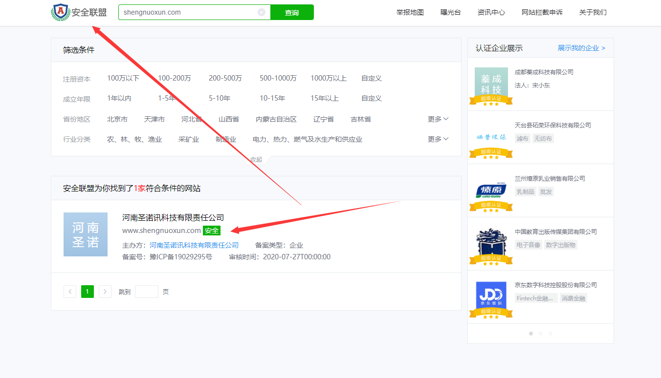Open 天台县砳荣环保科技有限公司 listing

coord(553,126)
